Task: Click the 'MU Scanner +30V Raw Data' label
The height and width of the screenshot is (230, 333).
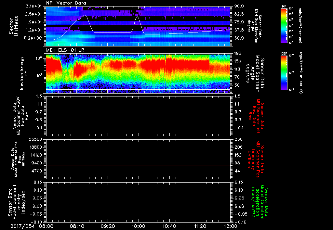Action: (x=20, y=116)
